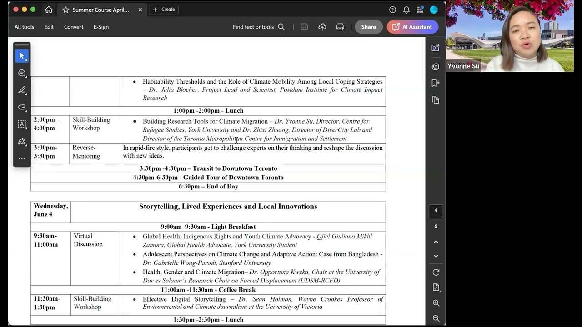The width and height of the screenshot is (582, 327).
Task: Open the Edit menu
Action: point(49,27)
